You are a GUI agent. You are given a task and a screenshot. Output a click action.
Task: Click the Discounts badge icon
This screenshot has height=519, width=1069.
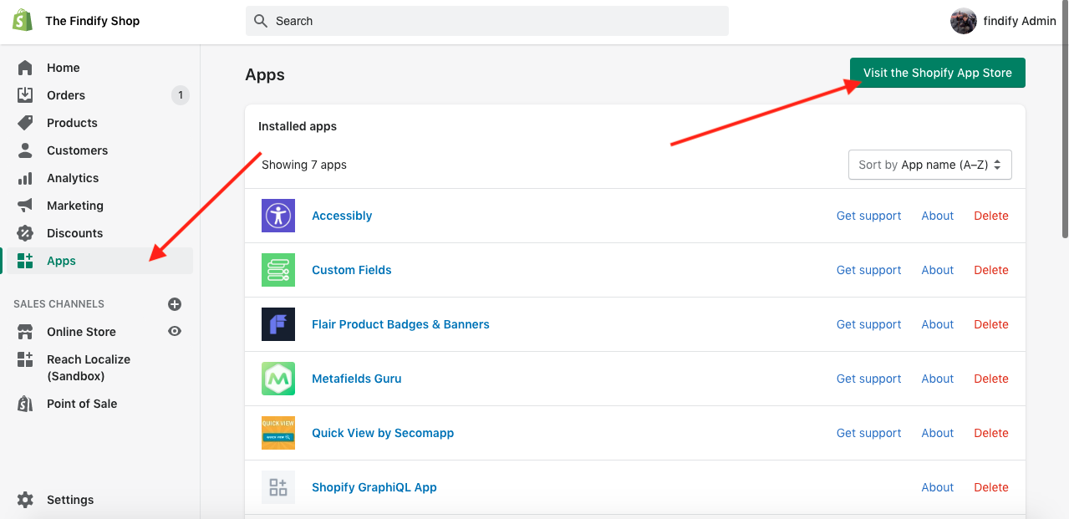pyautogui.click(x=25, y=233)
